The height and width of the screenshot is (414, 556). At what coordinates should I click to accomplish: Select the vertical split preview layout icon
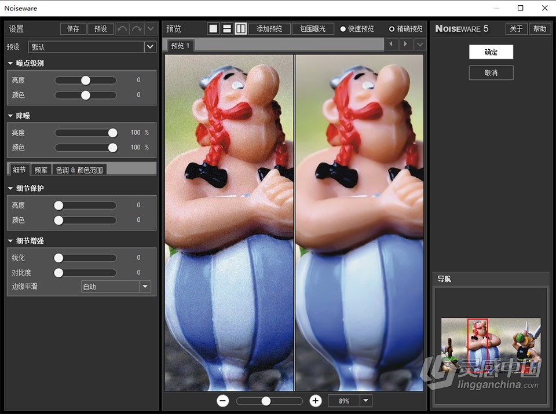pos(241,28)
